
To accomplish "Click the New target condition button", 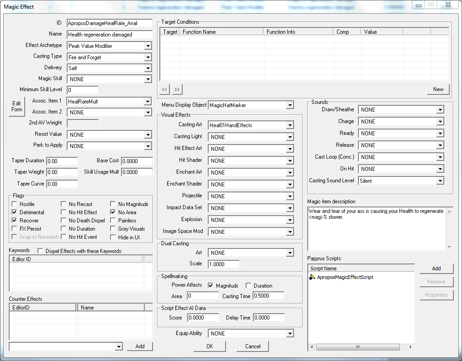I will [438, 89].
